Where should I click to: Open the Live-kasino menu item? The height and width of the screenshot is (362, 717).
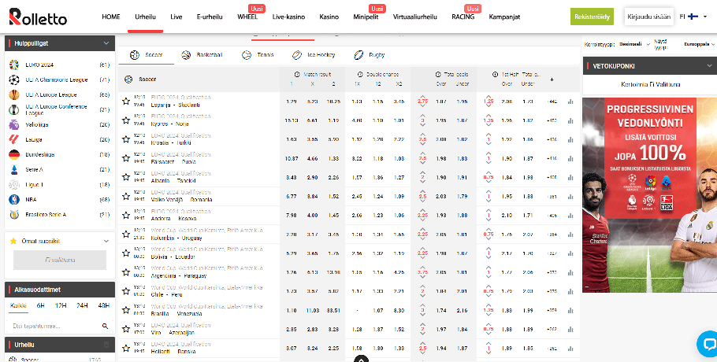pyautogui.click(x=288, y=17)
